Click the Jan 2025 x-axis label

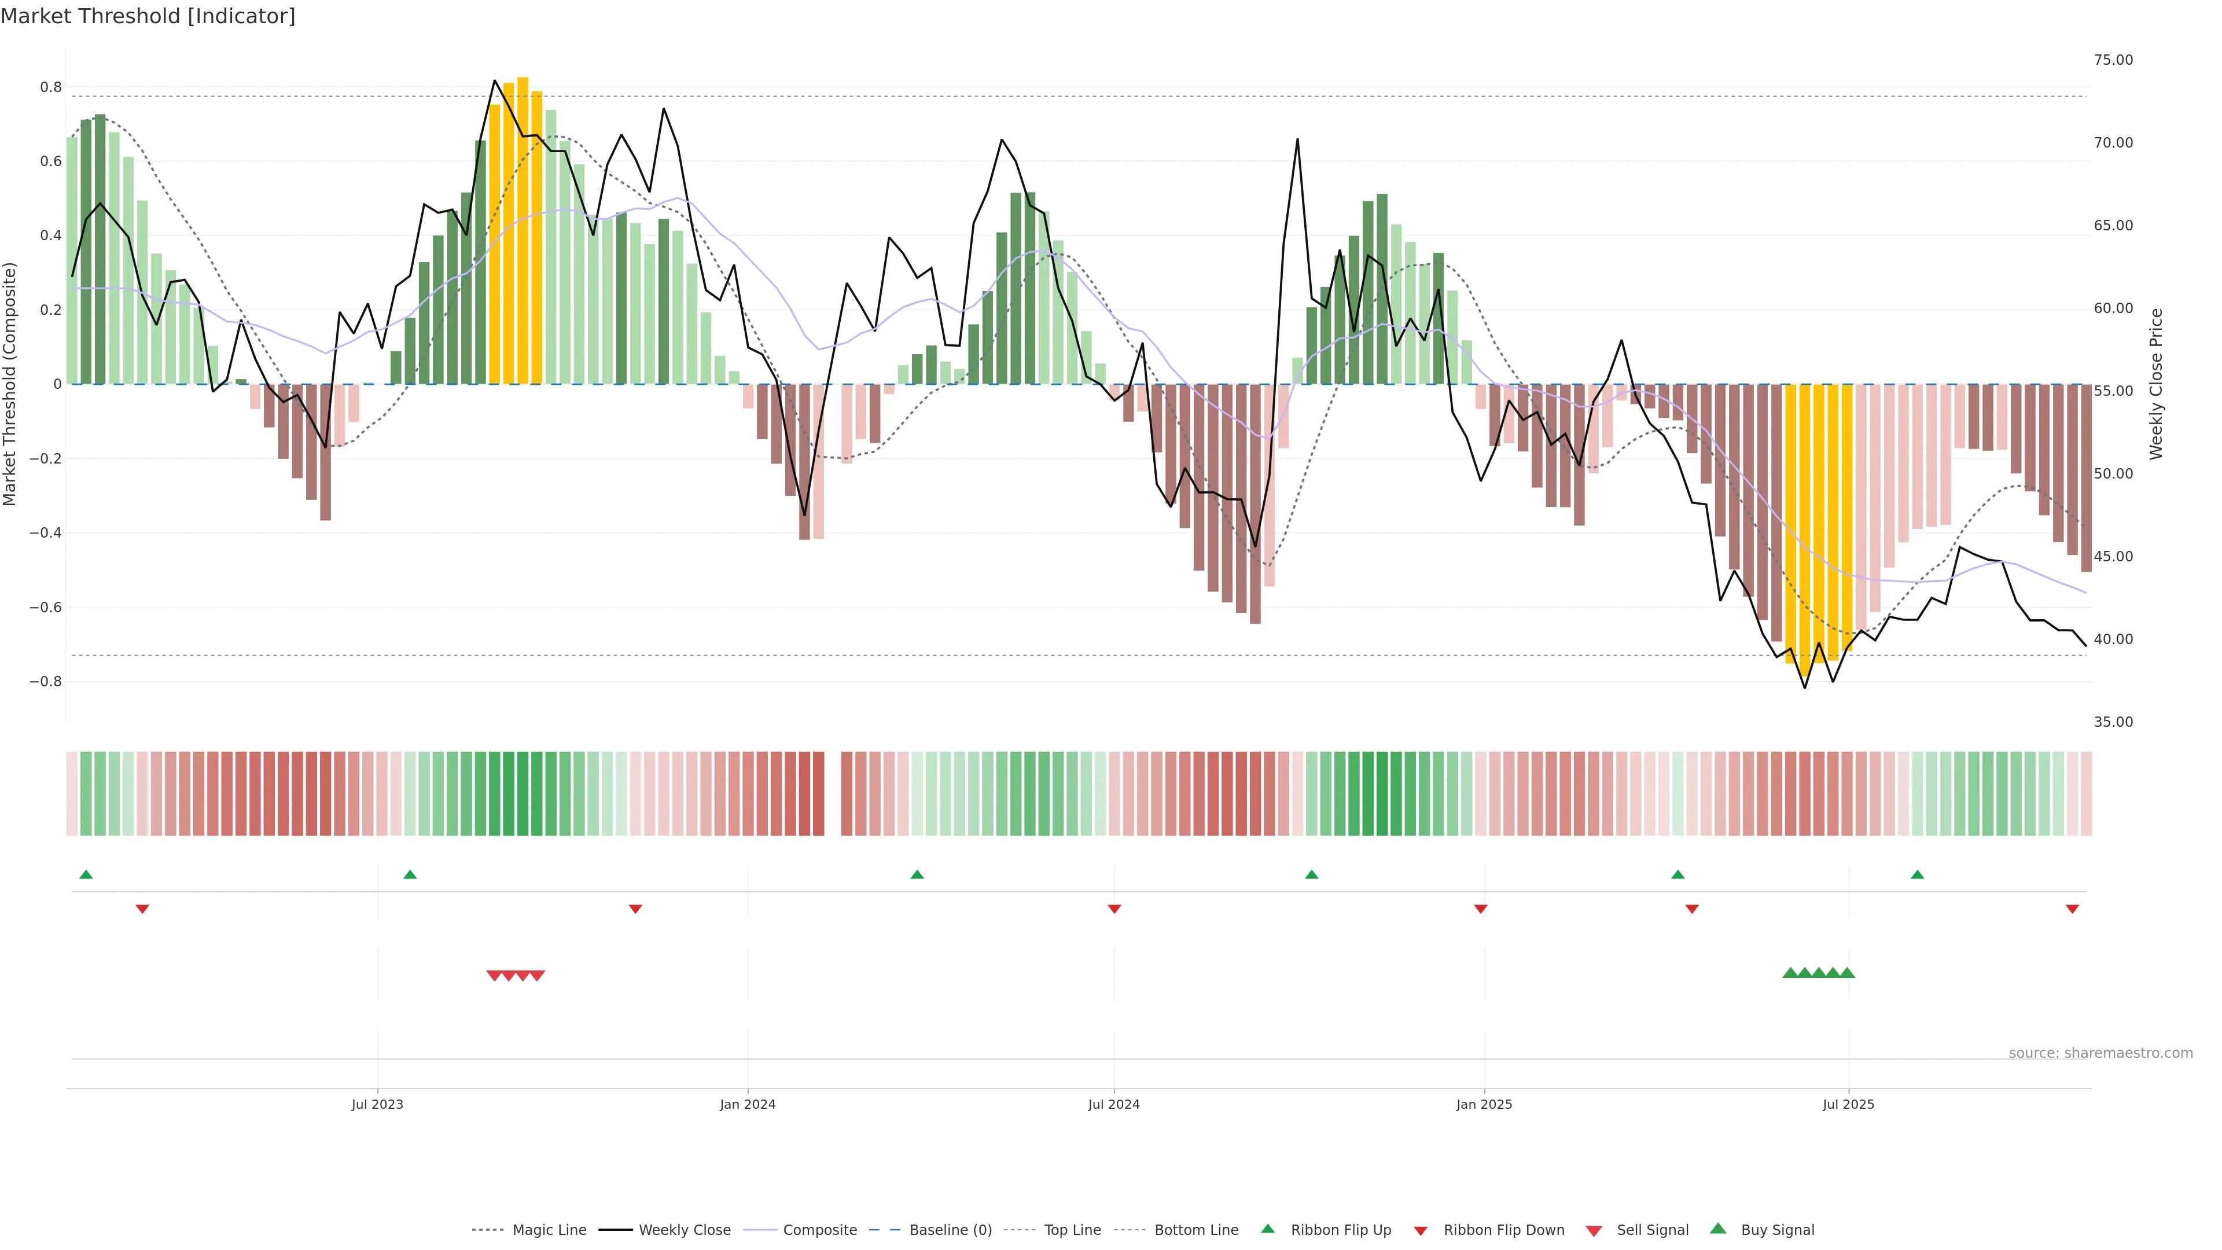coord(1484,1104)
